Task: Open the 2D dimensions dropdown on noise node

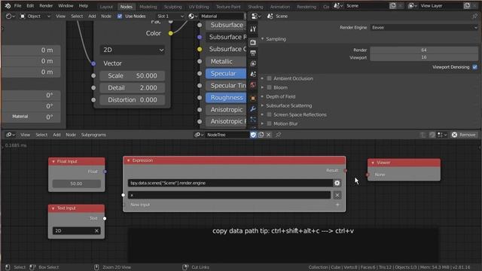Action: click(133, 50)
